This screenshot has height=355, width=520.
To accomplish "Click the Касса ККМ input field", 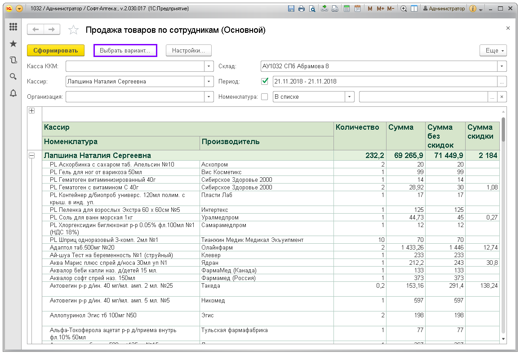I will (134, 66).
